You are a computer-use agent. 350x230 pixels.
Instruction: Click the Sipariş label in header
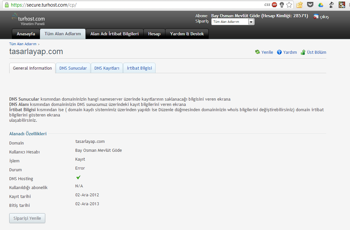coord(202,21)
